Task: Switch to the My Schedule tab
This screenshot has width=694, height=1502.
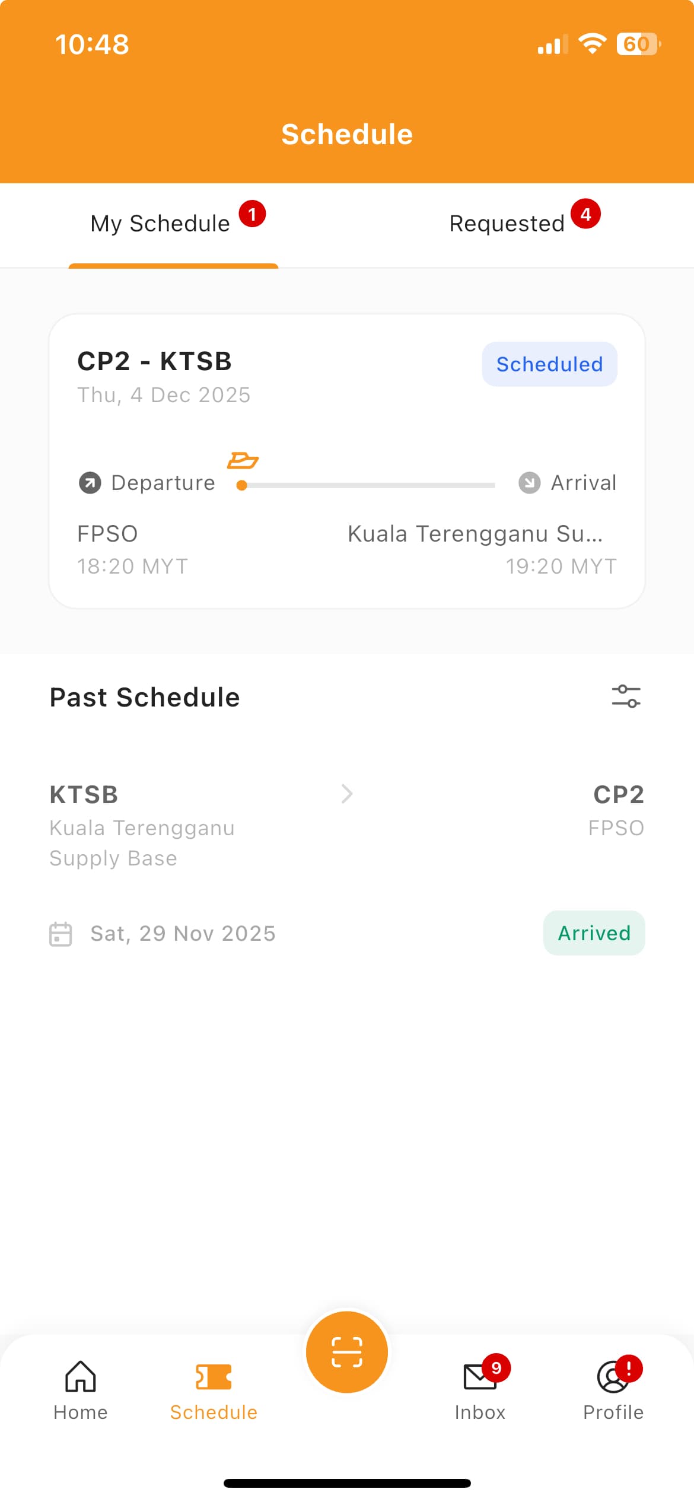Action: coord(160,224)
